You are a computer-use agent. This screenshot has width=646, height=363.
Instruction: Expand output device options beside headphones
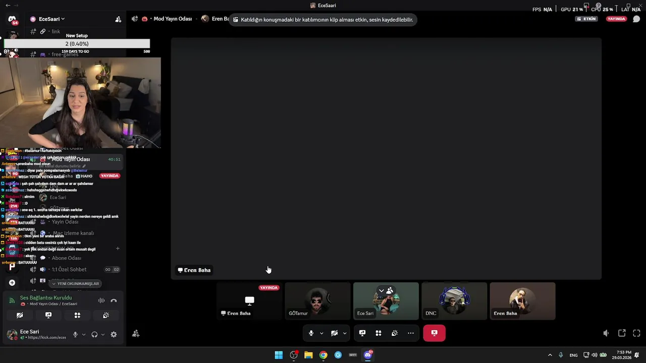pos(102,334)
